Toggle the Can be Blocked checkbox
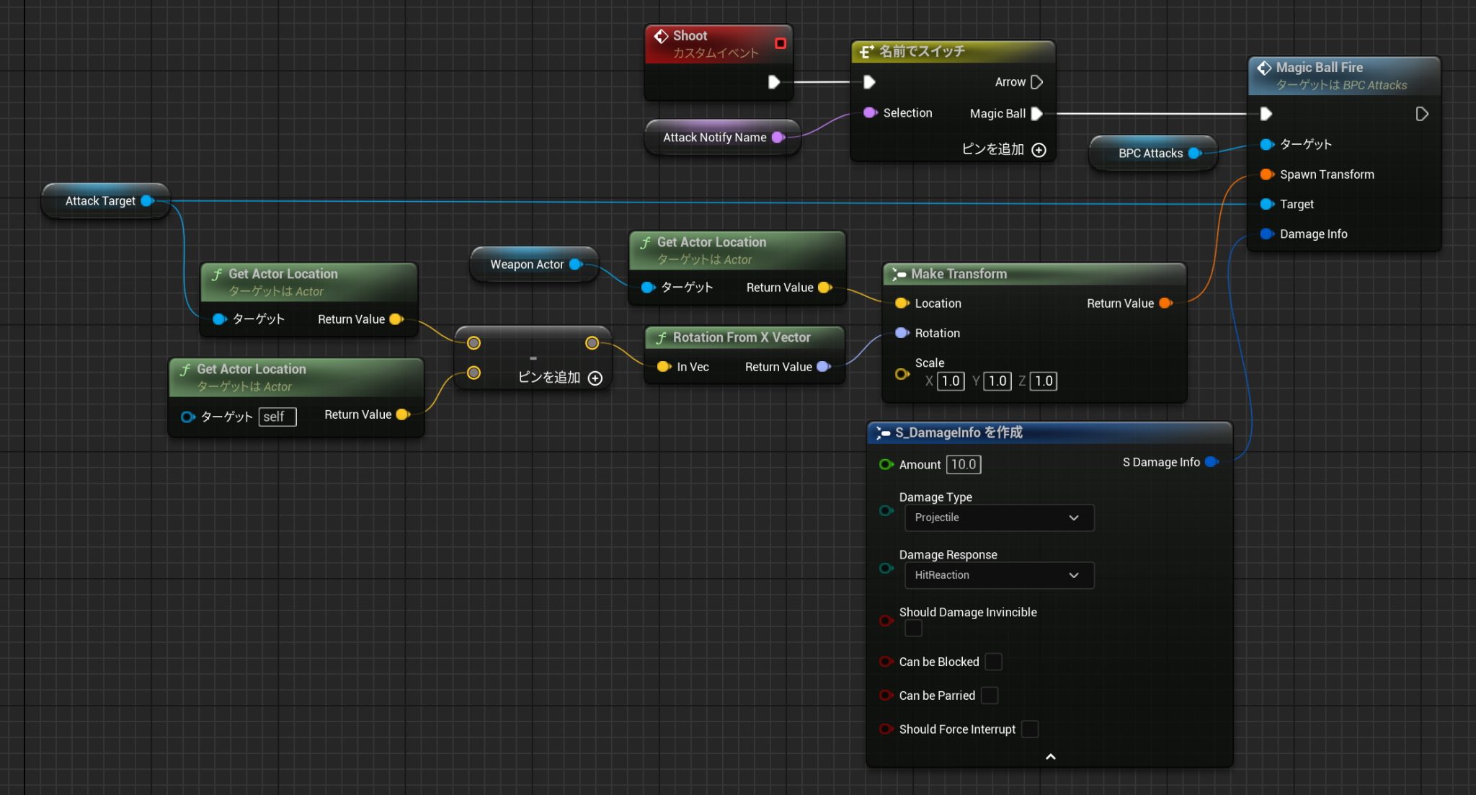The height and width of the screenshot is (795, 1476). tap(993, 662)
